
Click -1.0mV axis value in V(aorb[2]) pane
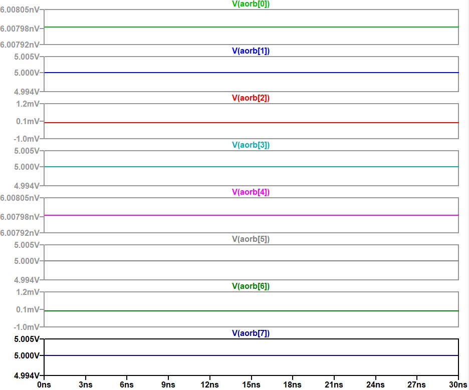click(27, 139)
